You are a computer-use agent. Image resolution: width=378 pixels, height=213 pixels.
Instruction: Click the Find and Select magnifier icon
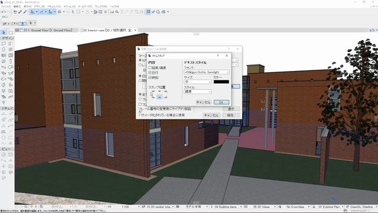(117, 12)
